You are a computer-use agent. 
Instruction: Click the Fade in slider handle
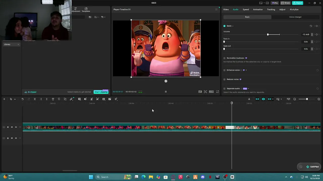click(224, 42)
